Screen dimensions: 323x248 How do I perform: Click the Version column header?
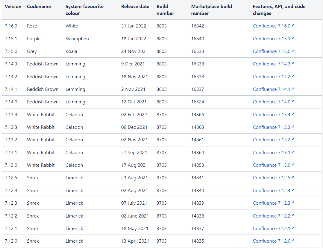[x=13, y=6]
